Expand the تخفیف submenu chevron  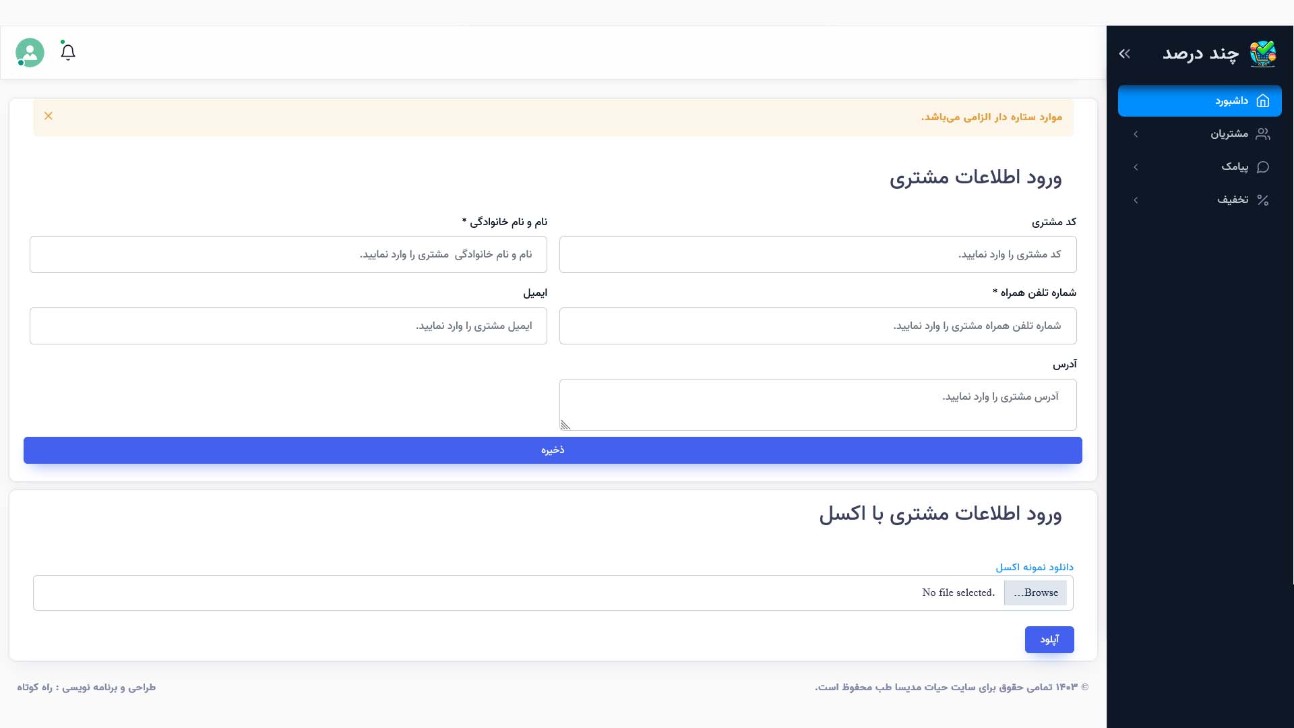click(1136, 200)
